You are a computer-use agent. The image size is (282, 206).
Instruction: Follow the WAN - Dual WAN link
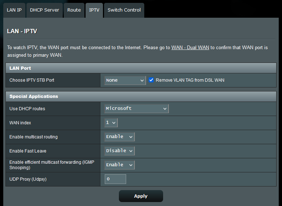pyautogui.click(x=190, y=47)
